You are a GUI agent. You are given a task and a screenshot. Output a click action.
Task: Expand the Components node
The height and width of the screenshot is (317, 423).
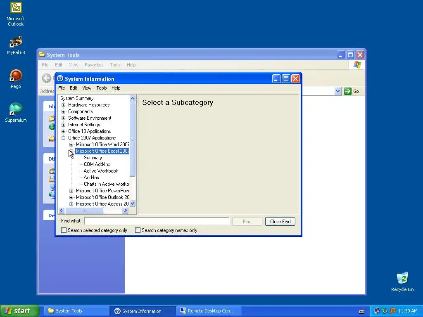(x=63, y=111)
